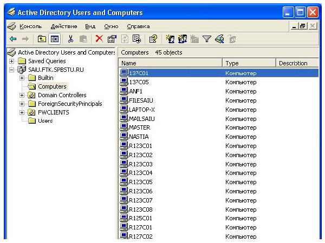Select computer ANF1 in list
This screenshot has height=243, width=325.
(x=135, y=91)
